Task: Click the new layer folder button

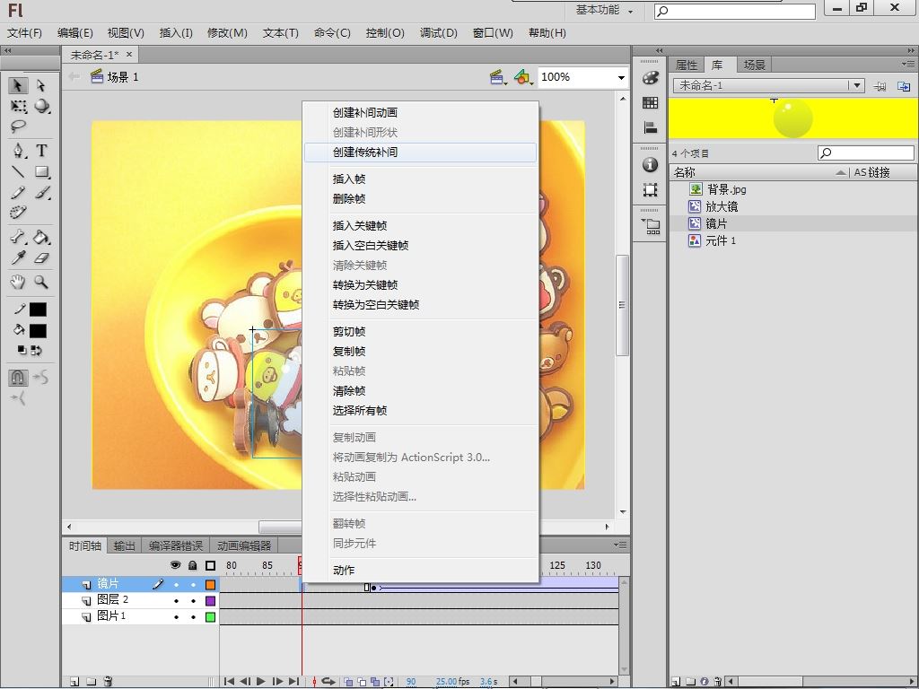Action: (92, 682)
